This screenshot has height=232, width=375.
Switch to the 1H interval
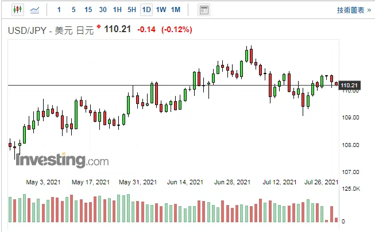tap(117, 10)
